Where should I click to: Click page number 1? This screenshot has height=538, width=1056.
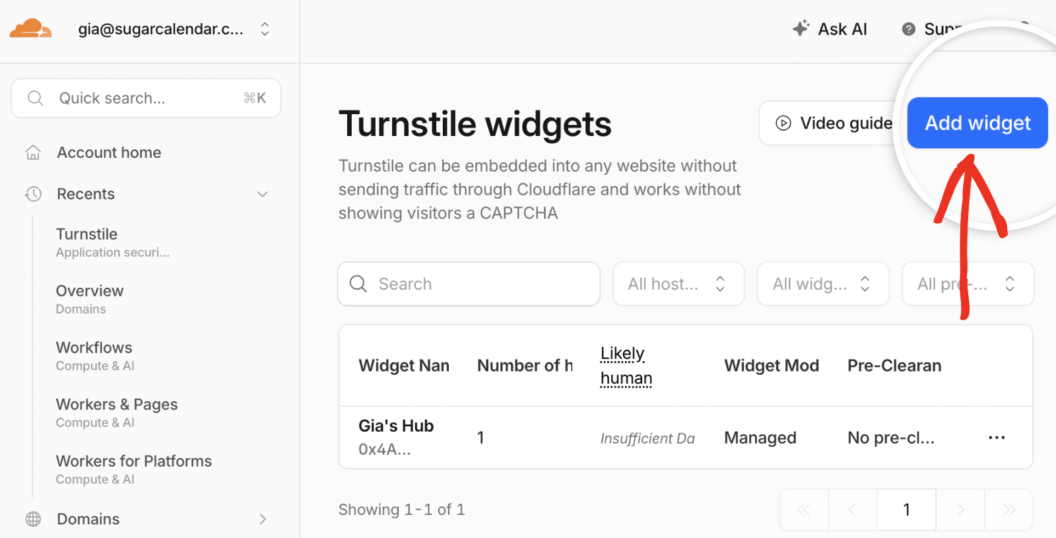(907, 510)
